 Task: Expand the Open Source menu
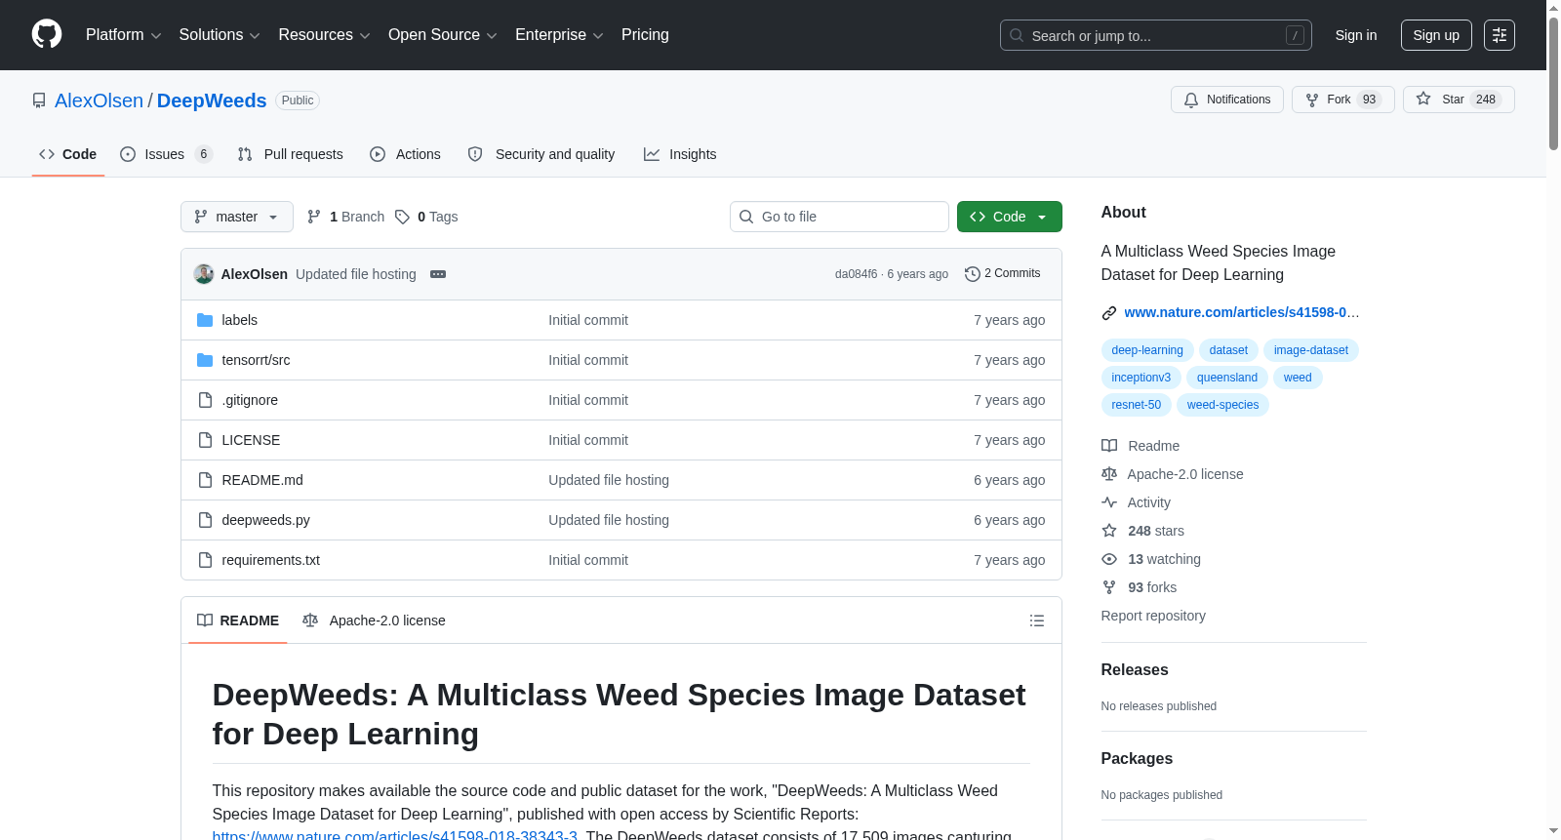coord(443,35)
